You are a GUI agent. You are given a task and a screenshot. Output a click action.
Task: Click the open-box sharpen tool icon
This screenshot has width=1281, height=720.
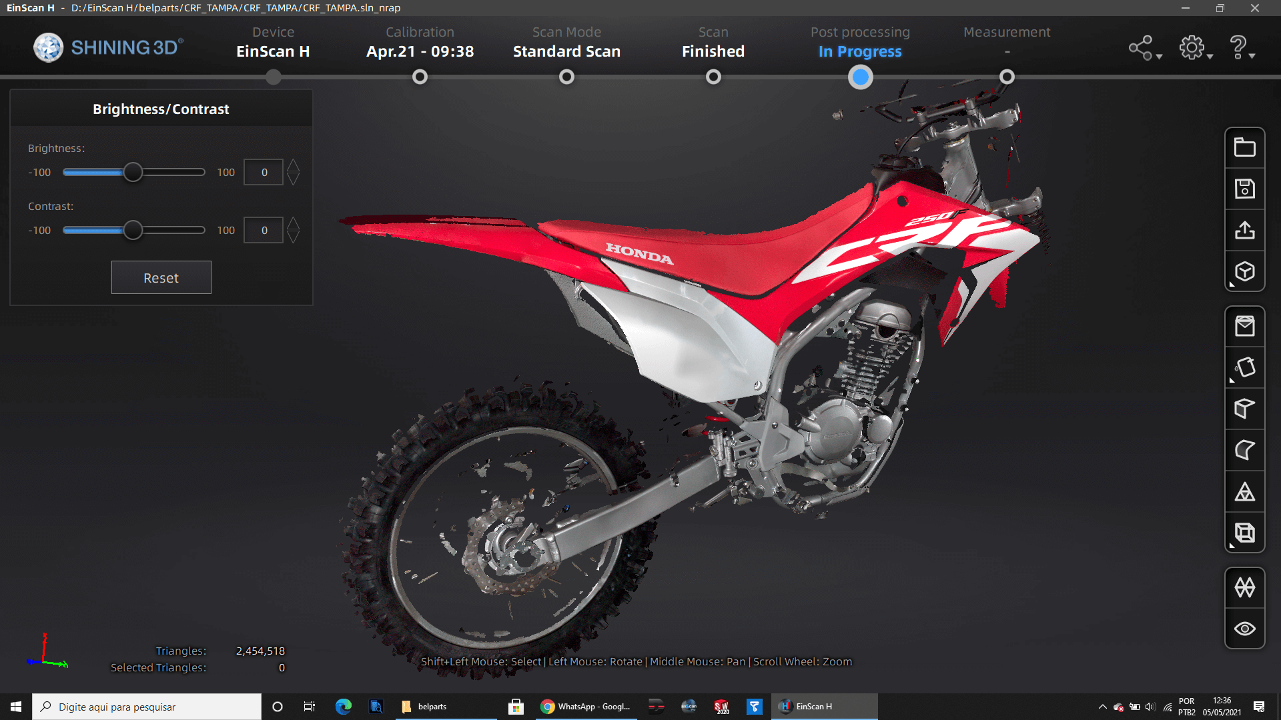tap(1244, 409)
